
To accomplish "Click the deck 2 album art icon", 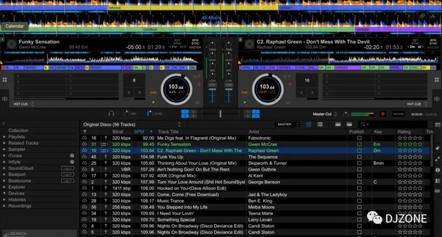I will [250, 44].
